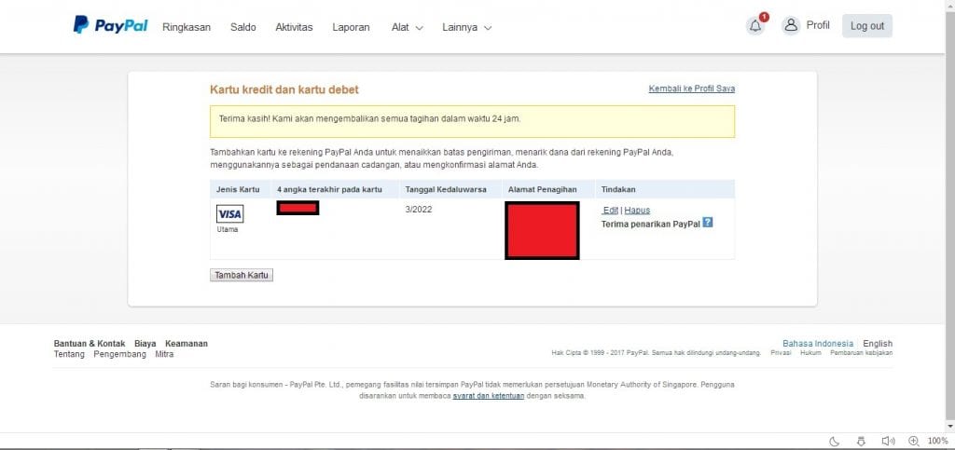Click the PayPal logo

point(110,25)
